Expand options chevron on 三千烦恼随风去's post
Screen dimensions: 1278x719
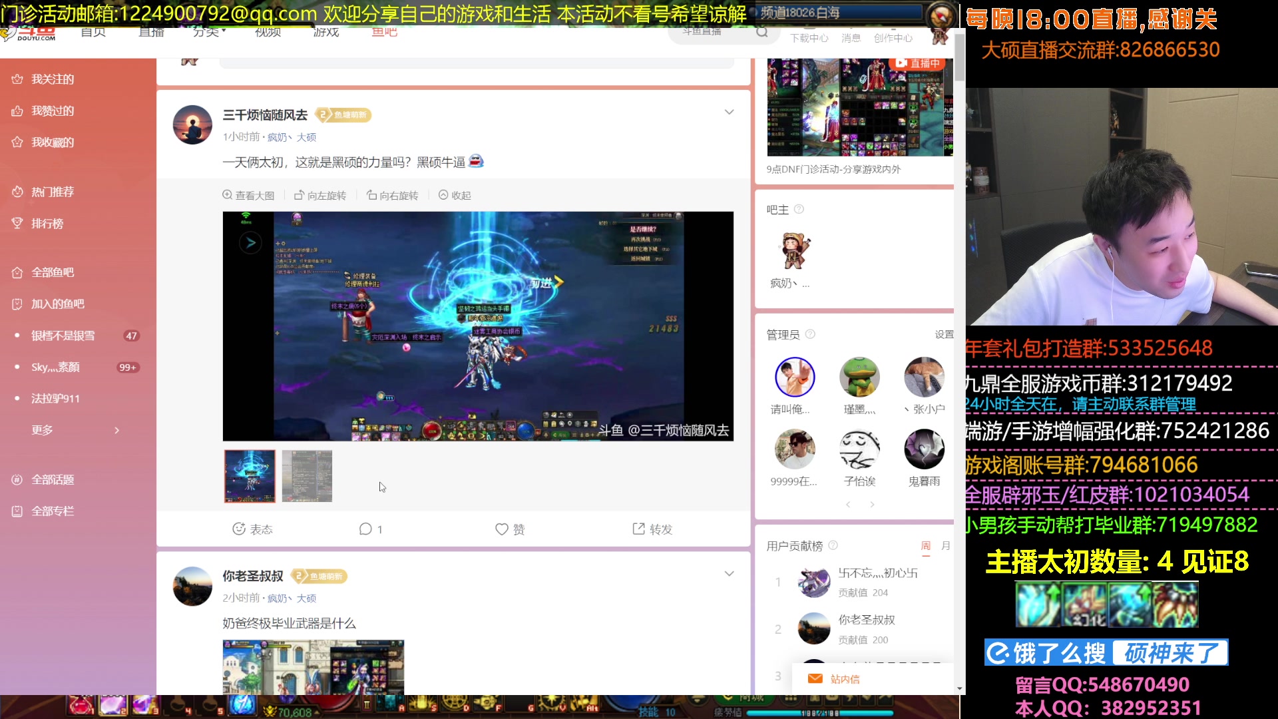729,112
